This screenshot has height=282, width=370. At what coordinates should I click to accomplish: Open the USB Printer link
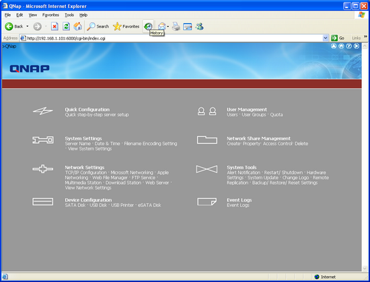click(122, 205)
